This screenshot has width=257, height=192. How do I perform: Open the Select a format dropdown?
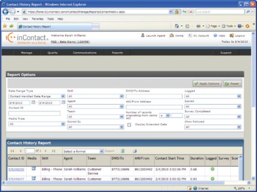tap(101, 151)
